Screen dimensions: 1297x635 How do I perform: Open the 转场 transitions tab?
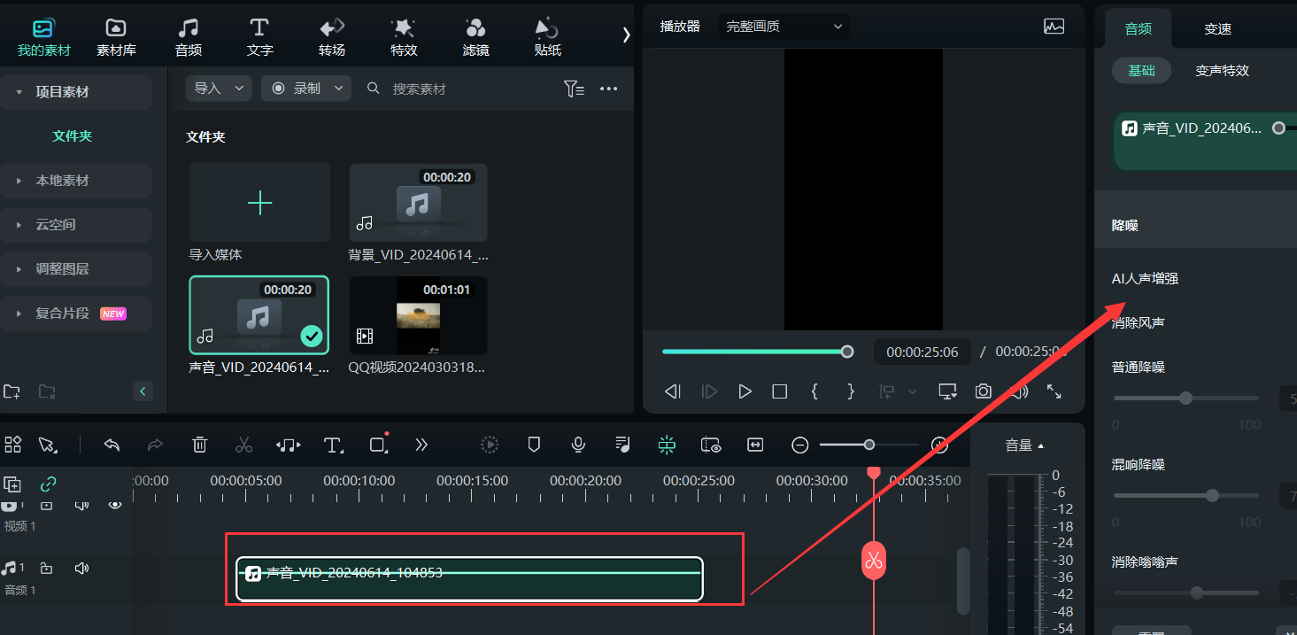332,37
